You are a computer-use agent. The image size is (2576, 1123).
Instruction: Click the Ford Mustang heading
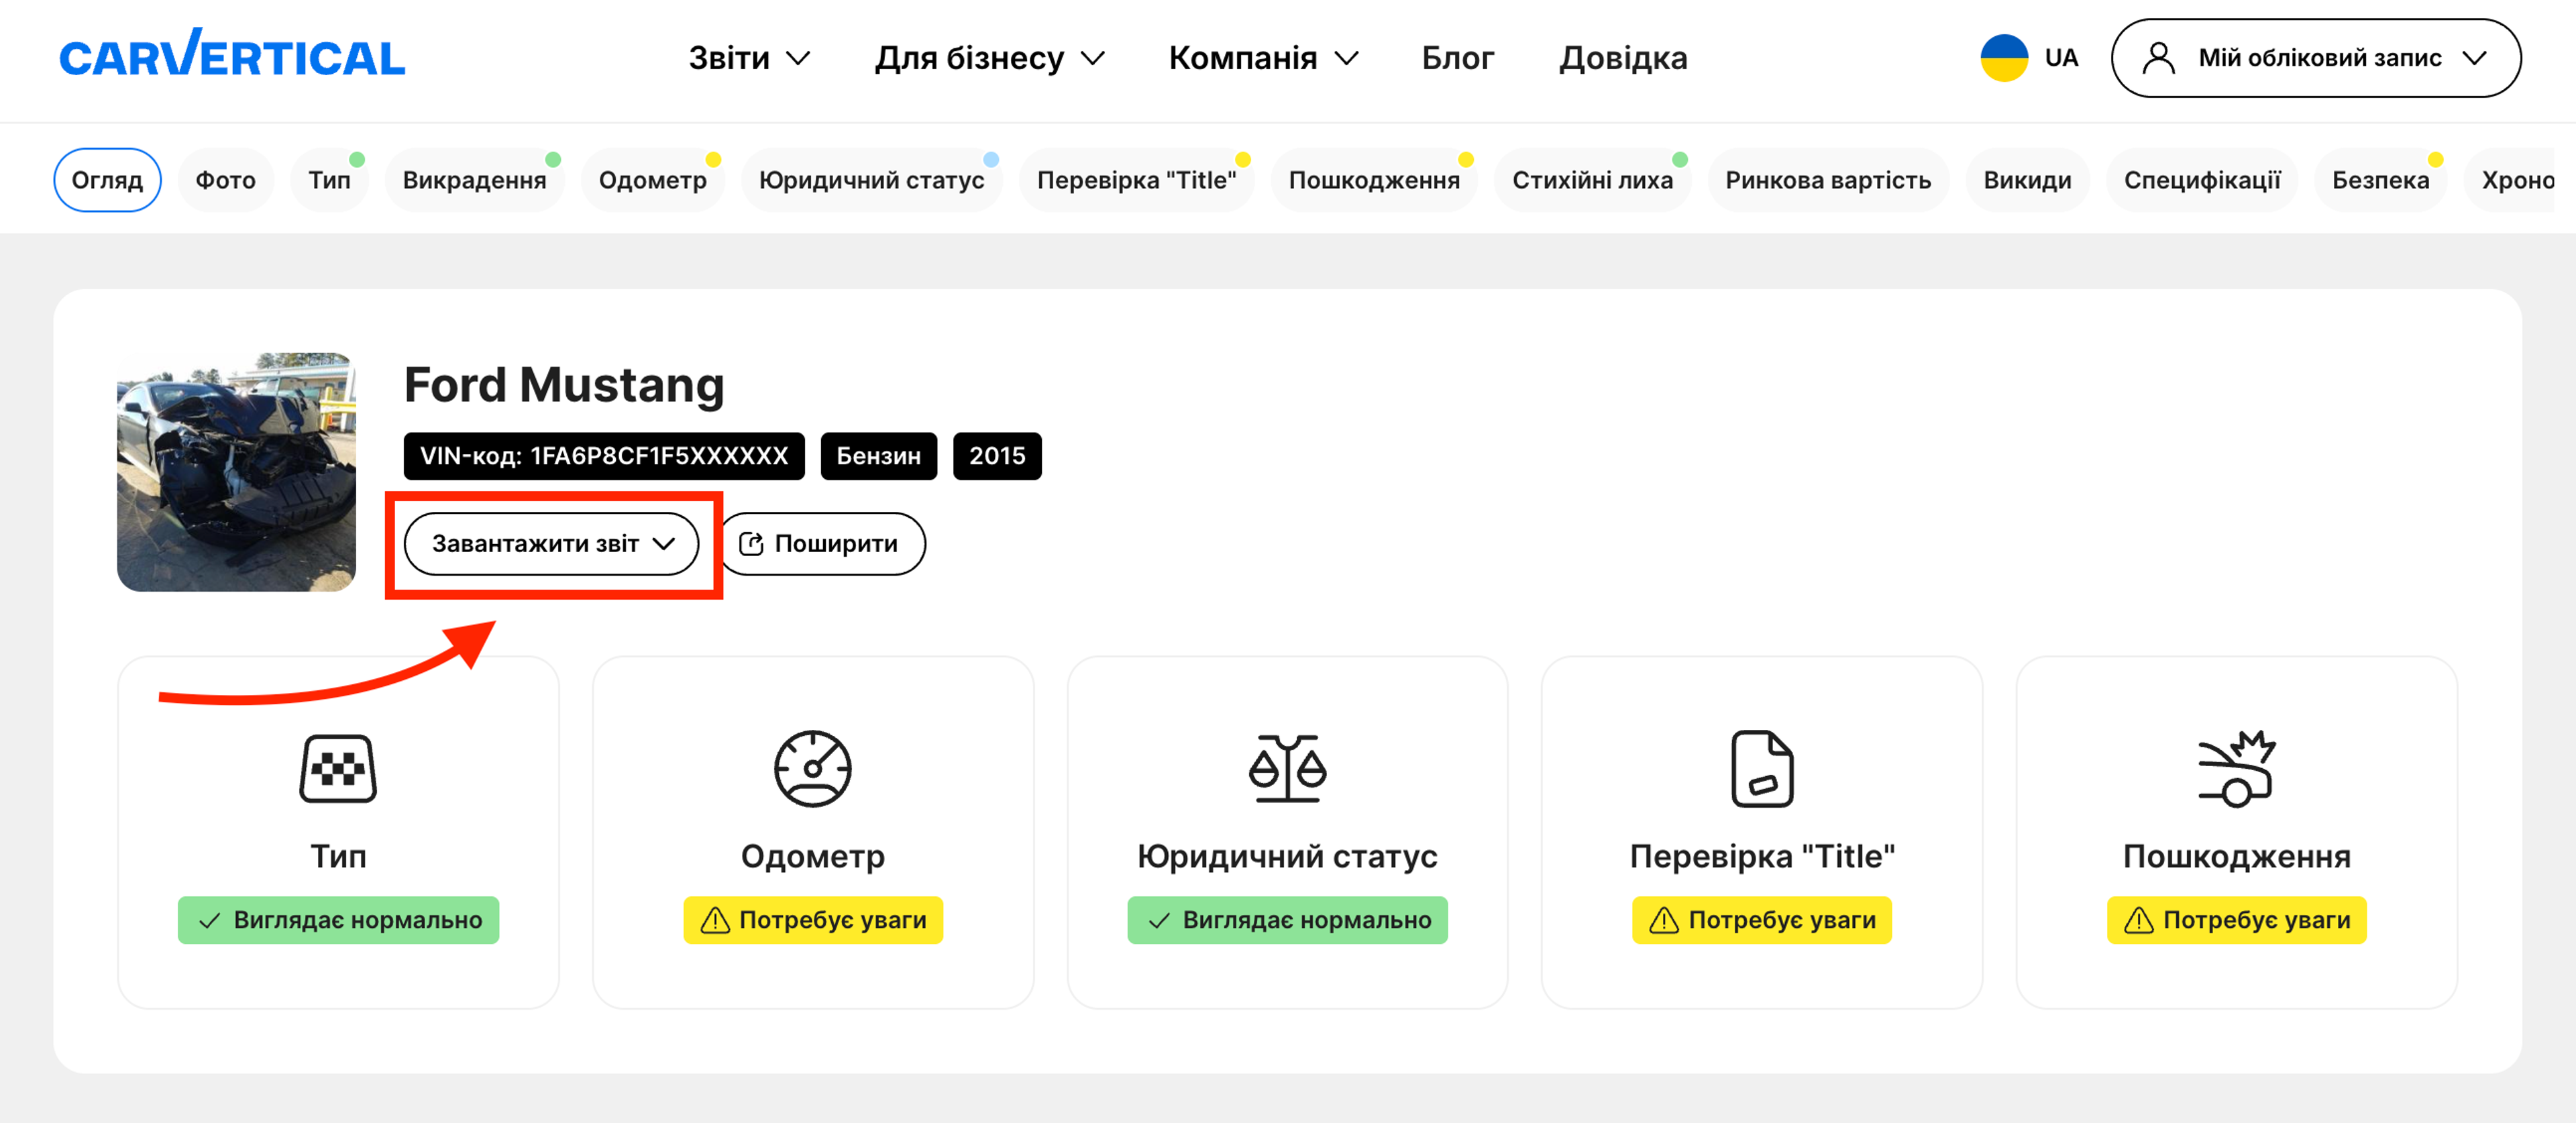pyautogui.click(x=564, y=385)
